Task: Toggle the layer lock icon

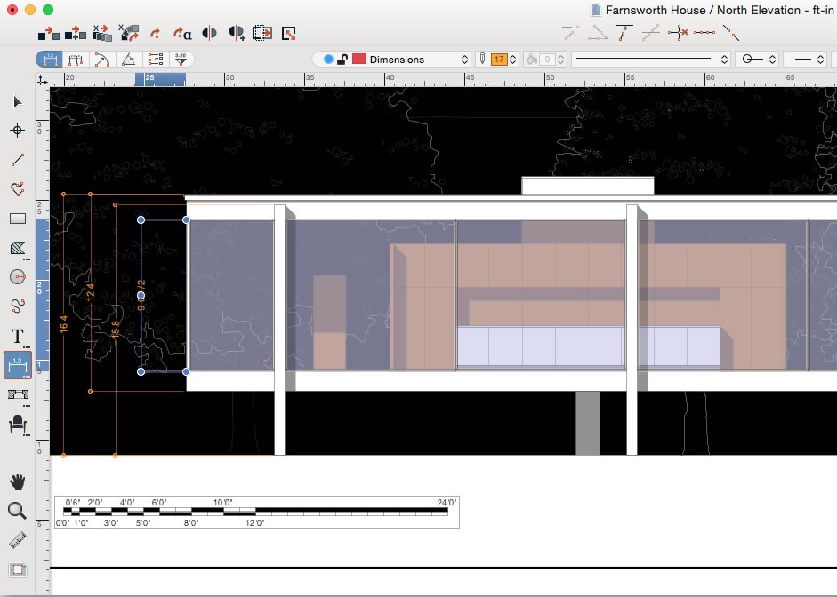Action: [342, 60]
